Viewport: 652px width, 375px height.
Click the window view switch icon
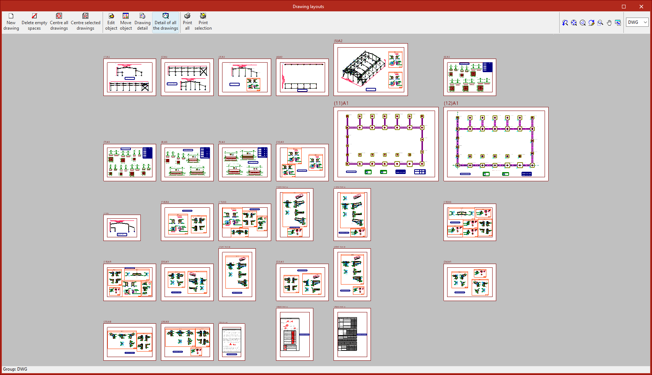(x=618, y=23)
